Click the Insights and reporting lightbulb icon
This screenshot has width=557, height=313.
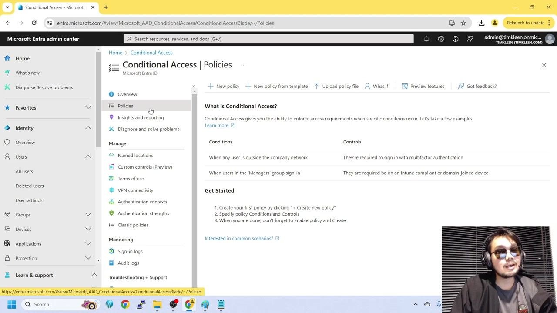tap(111, 117)
